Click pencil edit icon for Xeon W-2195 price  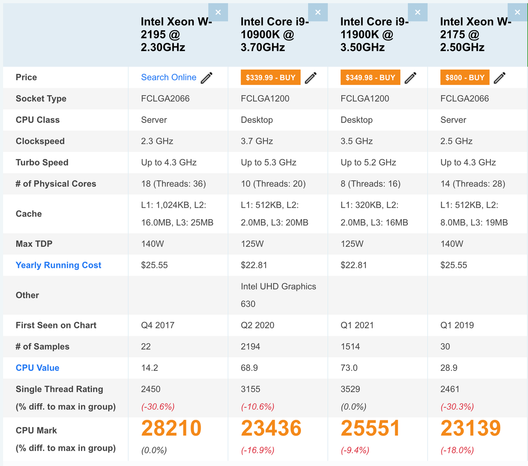(x=207, y=78)
